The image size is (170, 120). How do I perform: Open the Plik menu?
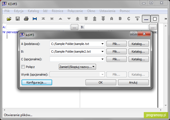click(x=7, y=11)
